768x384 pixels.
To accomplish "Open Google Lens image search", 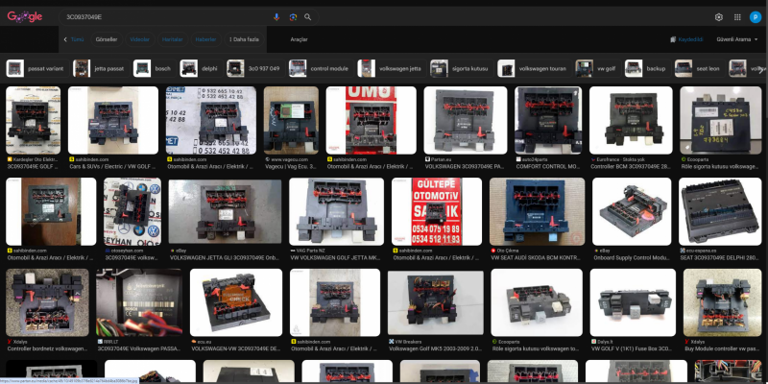I will (293, 17).
